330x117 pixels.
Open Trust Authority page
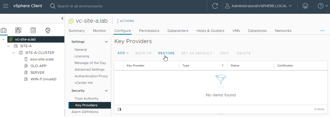point(87,99)
